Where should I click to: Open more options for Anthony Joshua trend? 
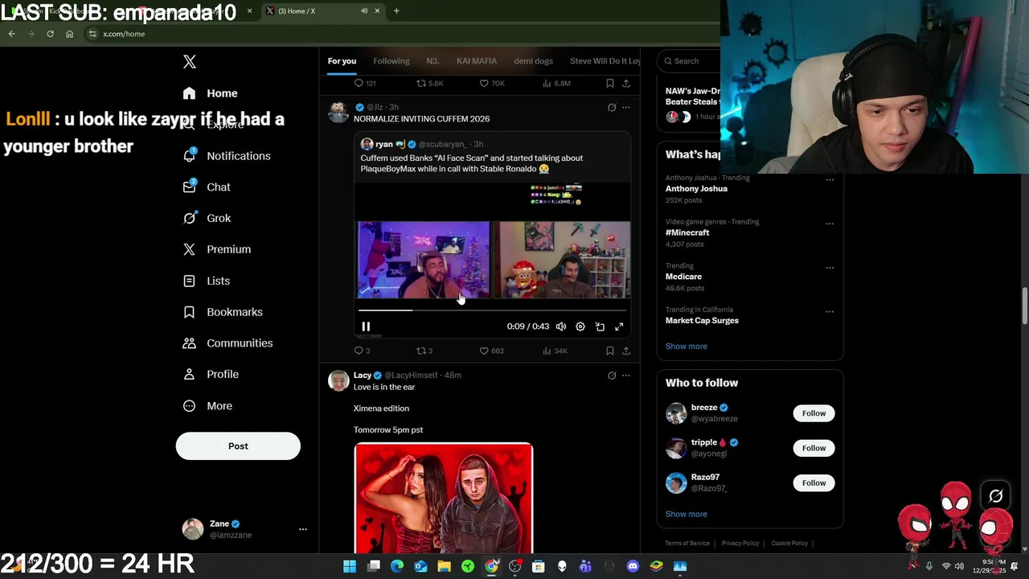tap(830, 180)
